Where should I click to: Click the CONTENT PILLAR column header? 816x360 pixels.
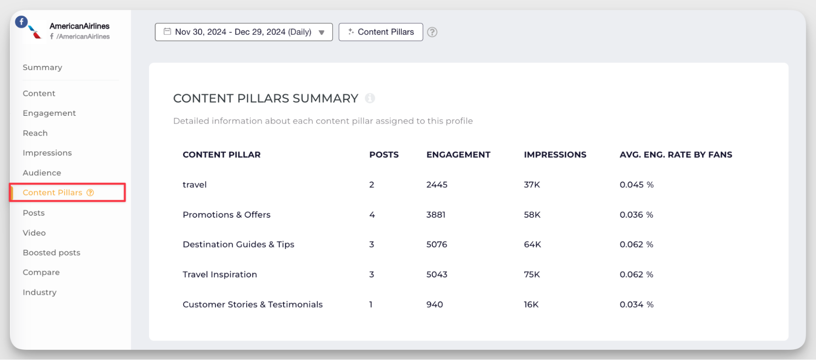tap(222, 155)
